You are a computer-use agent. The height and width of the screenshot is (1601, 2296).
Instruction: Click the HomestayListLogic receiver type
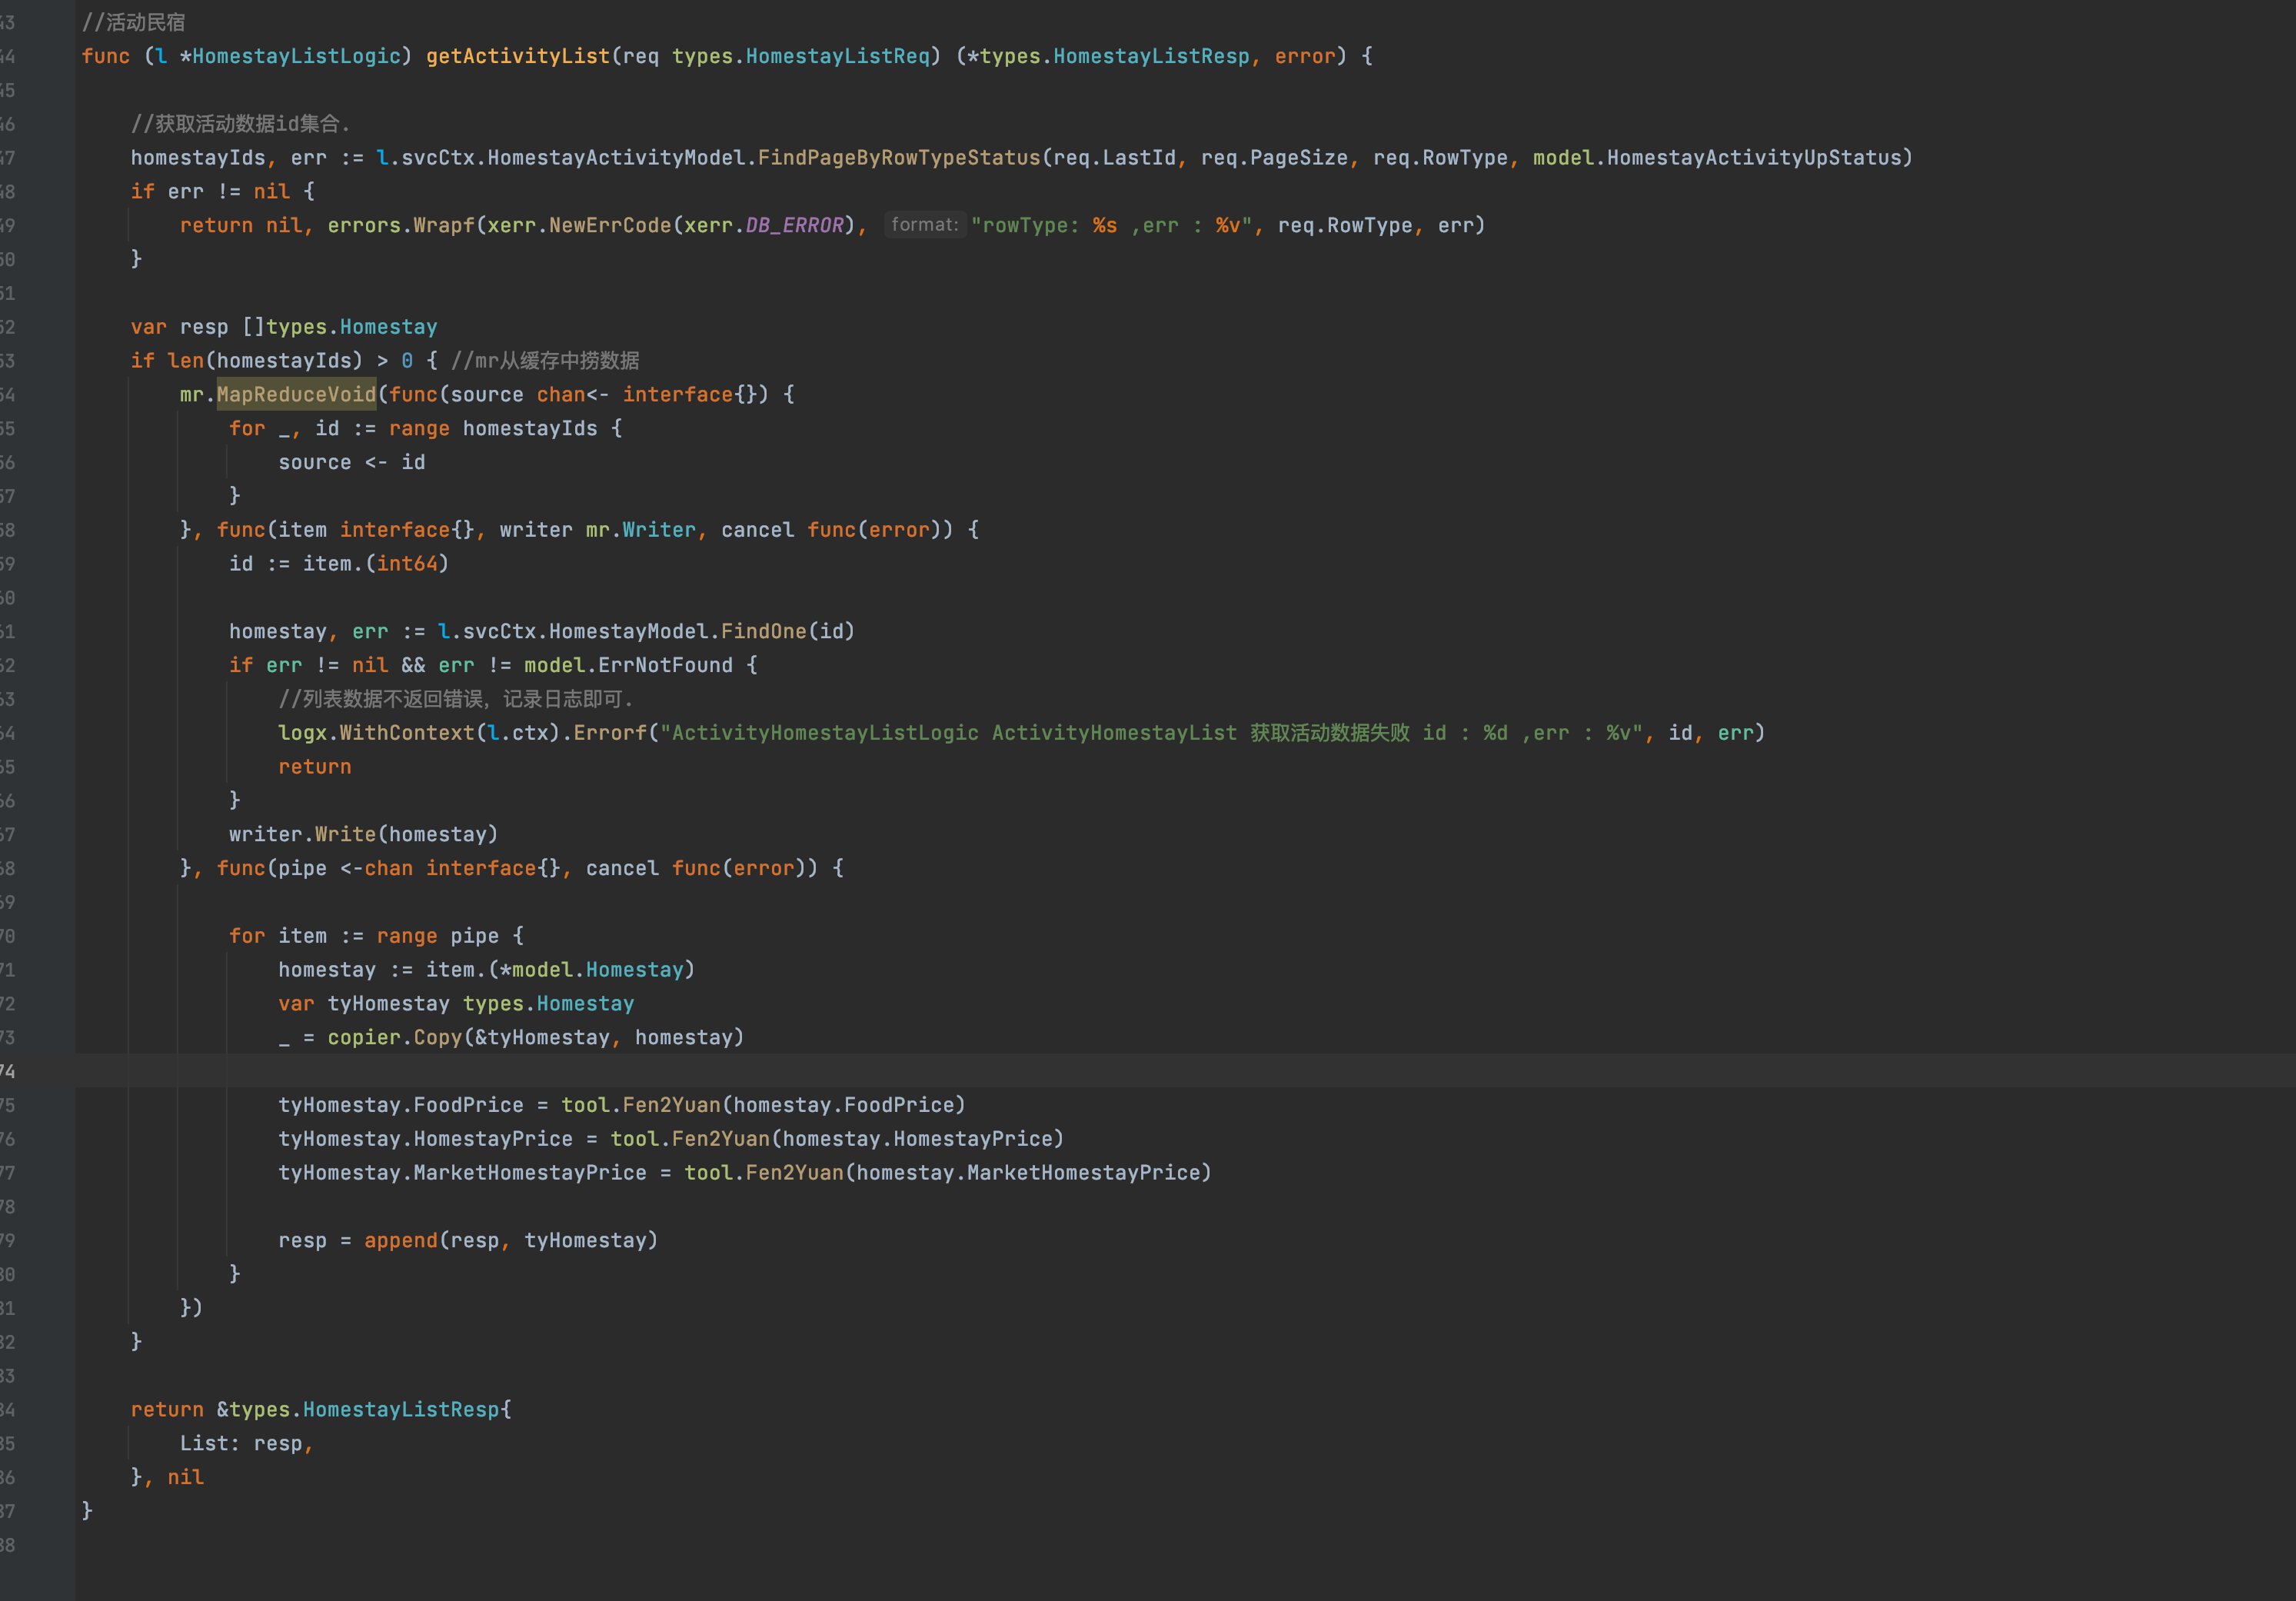pos(296,56)
